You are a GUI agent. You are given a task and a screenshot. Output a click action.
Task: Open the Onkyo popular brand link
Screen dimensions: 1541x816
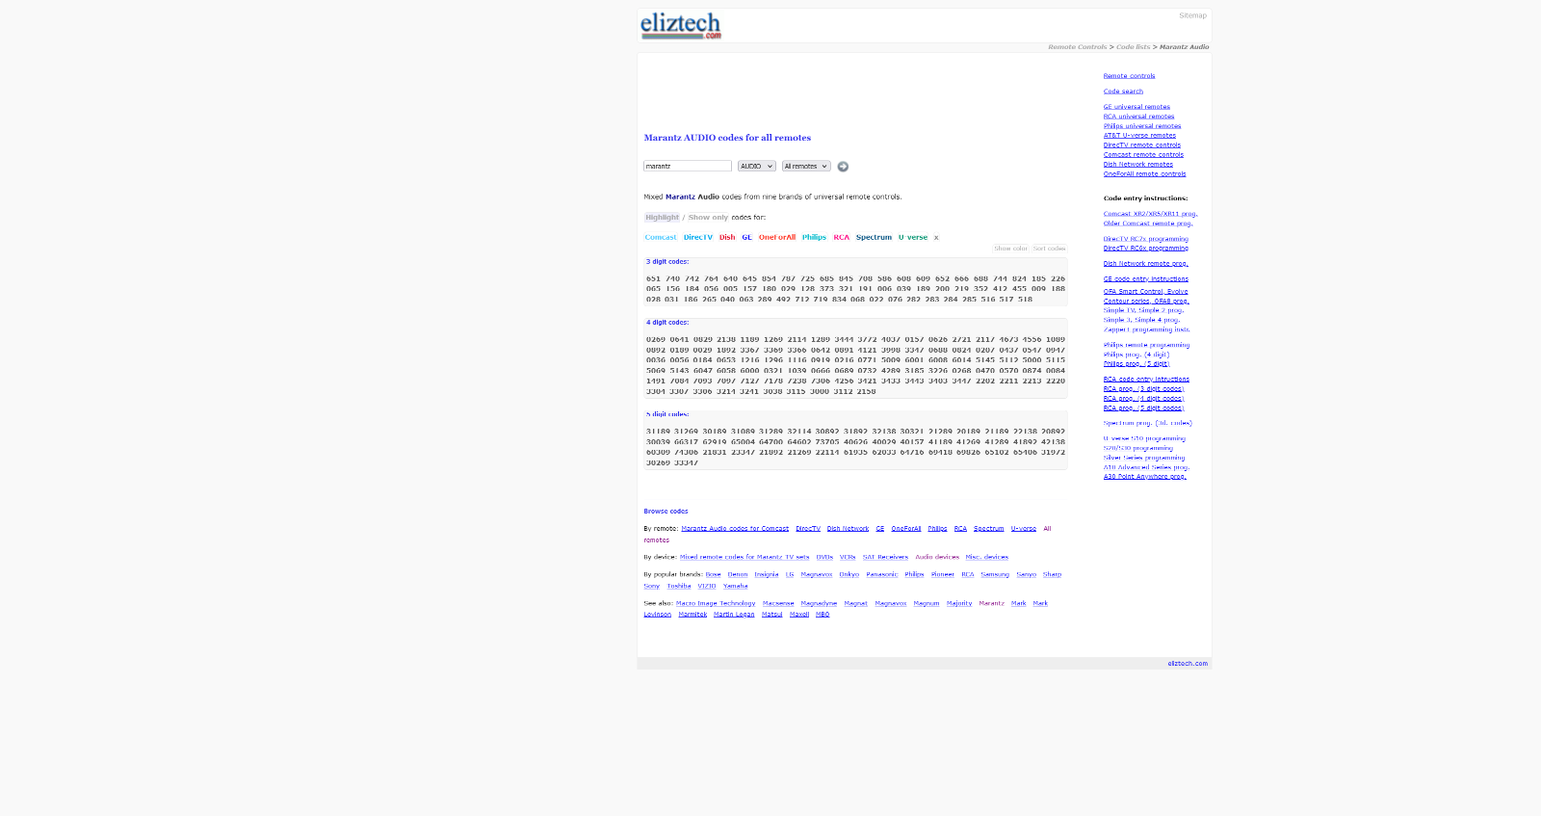click(849, 574)
